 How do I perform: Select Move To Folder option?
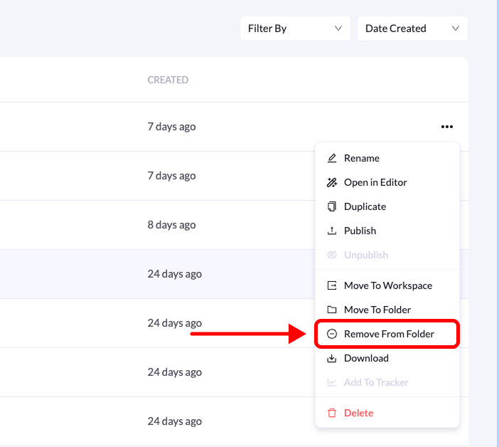(387, 310)
